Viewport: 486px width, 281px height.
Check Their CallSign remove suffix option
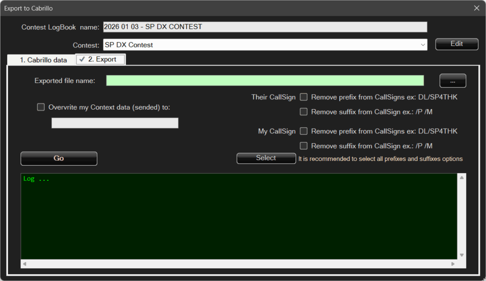point(304,112)
